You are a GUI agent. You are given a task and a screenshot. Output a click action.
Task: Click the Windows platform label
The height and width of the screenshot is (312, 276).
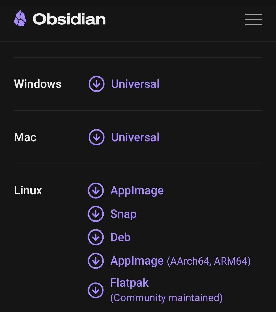click(x=38, y=84)
